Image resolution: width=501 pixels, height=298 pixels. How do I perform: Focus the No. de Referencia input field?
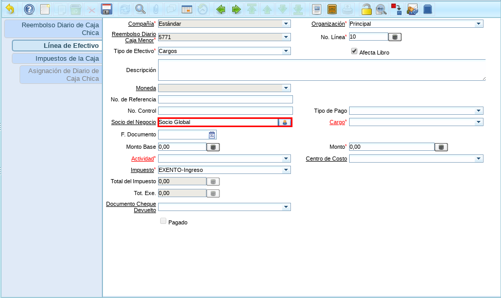[225, 99]
